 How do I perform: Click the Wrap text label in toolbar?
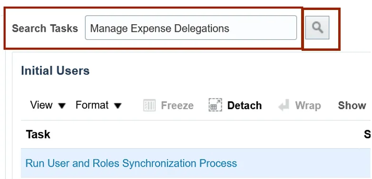click(x=308, y=105)
